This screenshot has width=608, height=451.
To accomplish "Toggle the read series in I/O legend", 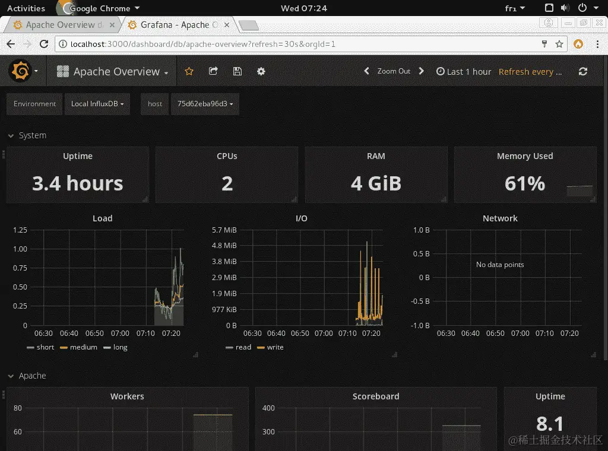I will coord(239,347).
